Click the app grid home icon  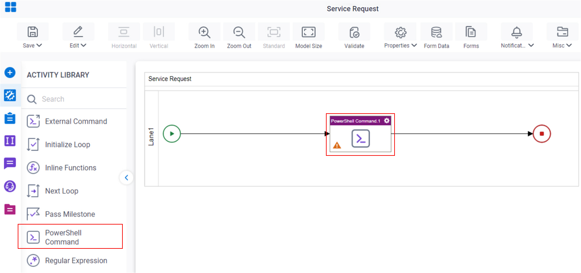11,7
